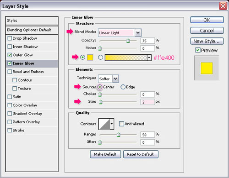Choose Center as glow source
The width and height of the screenshot is (229, 178).
pos(100,87)
